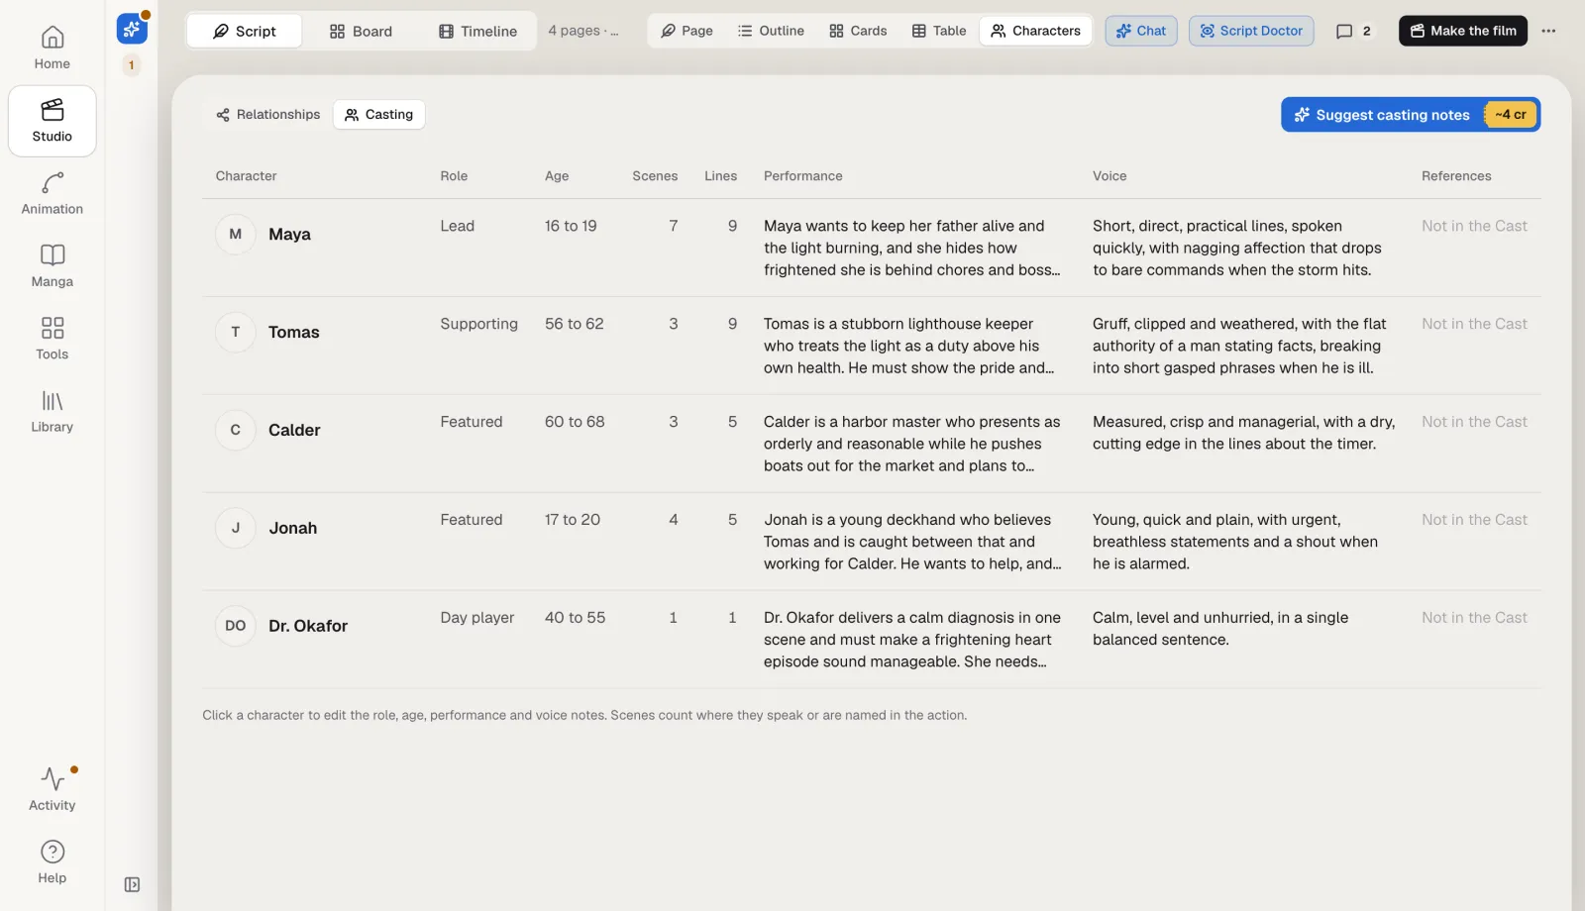Click the J avatar for Jonah
This screenshot has height=911, width=1585.
tap(236, 528)
